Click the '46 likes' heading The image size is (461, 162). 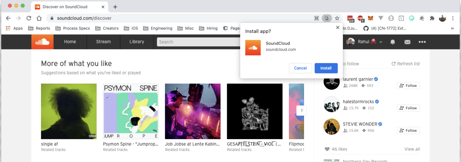click(339, 149)
